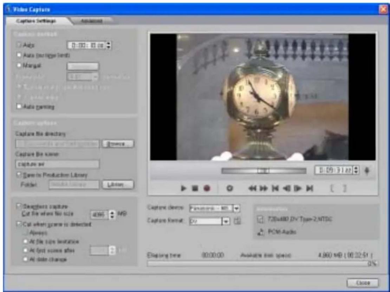Click the unlabeled button beside Manual
This screenshot has height=292, width=390.
click(x=83, y=66)
